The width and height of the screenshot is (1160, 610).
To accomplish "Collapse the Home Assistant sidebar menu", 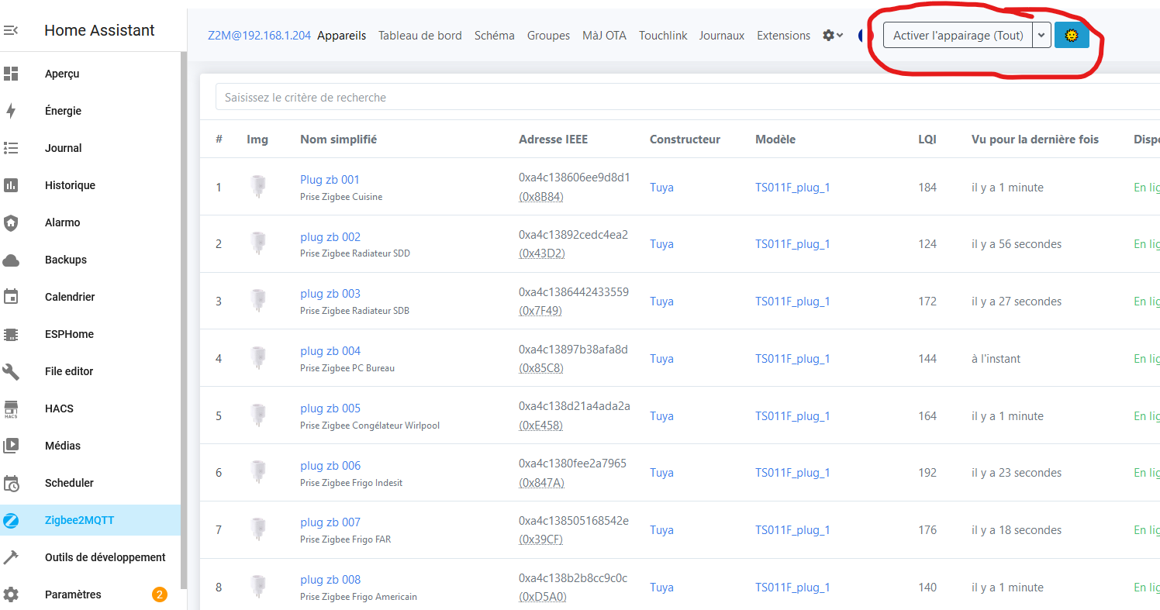I will coord(11,31).
